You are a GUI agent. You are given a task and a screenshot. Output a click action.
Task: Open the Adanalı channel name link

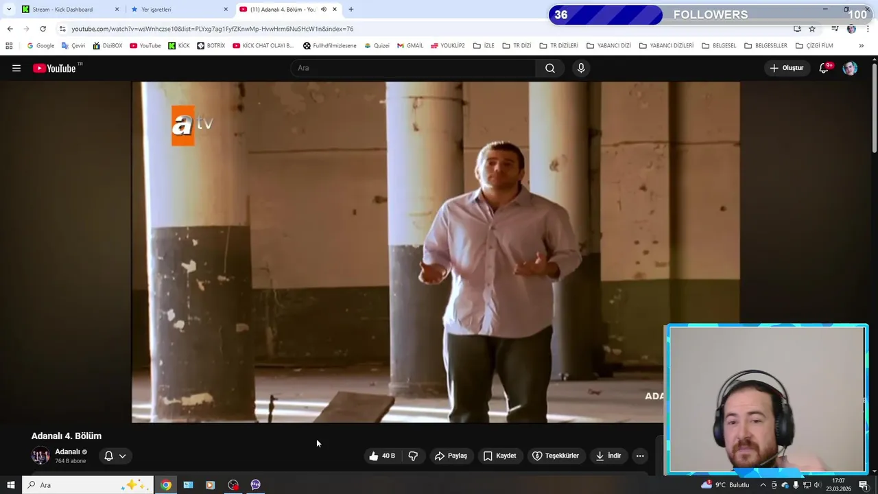pos(67,451)
